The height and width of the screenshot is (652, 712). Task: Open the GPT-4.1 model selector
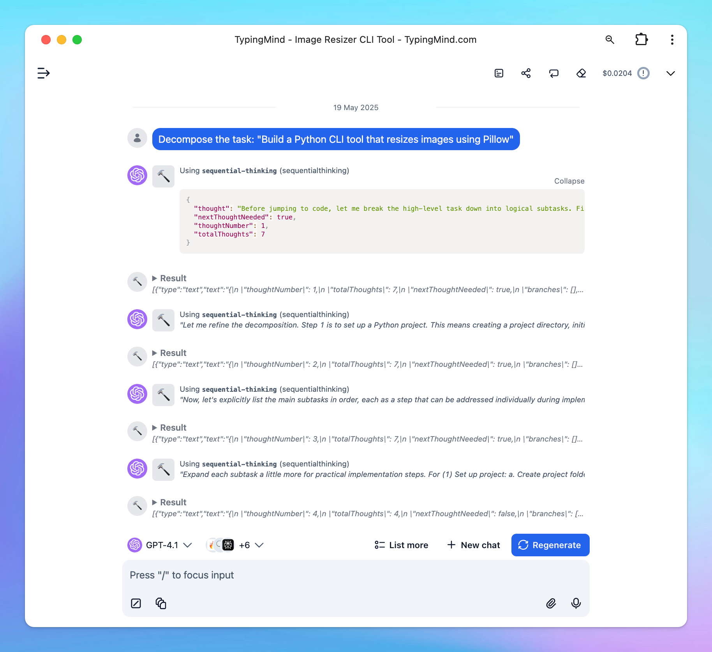[160, 545]
